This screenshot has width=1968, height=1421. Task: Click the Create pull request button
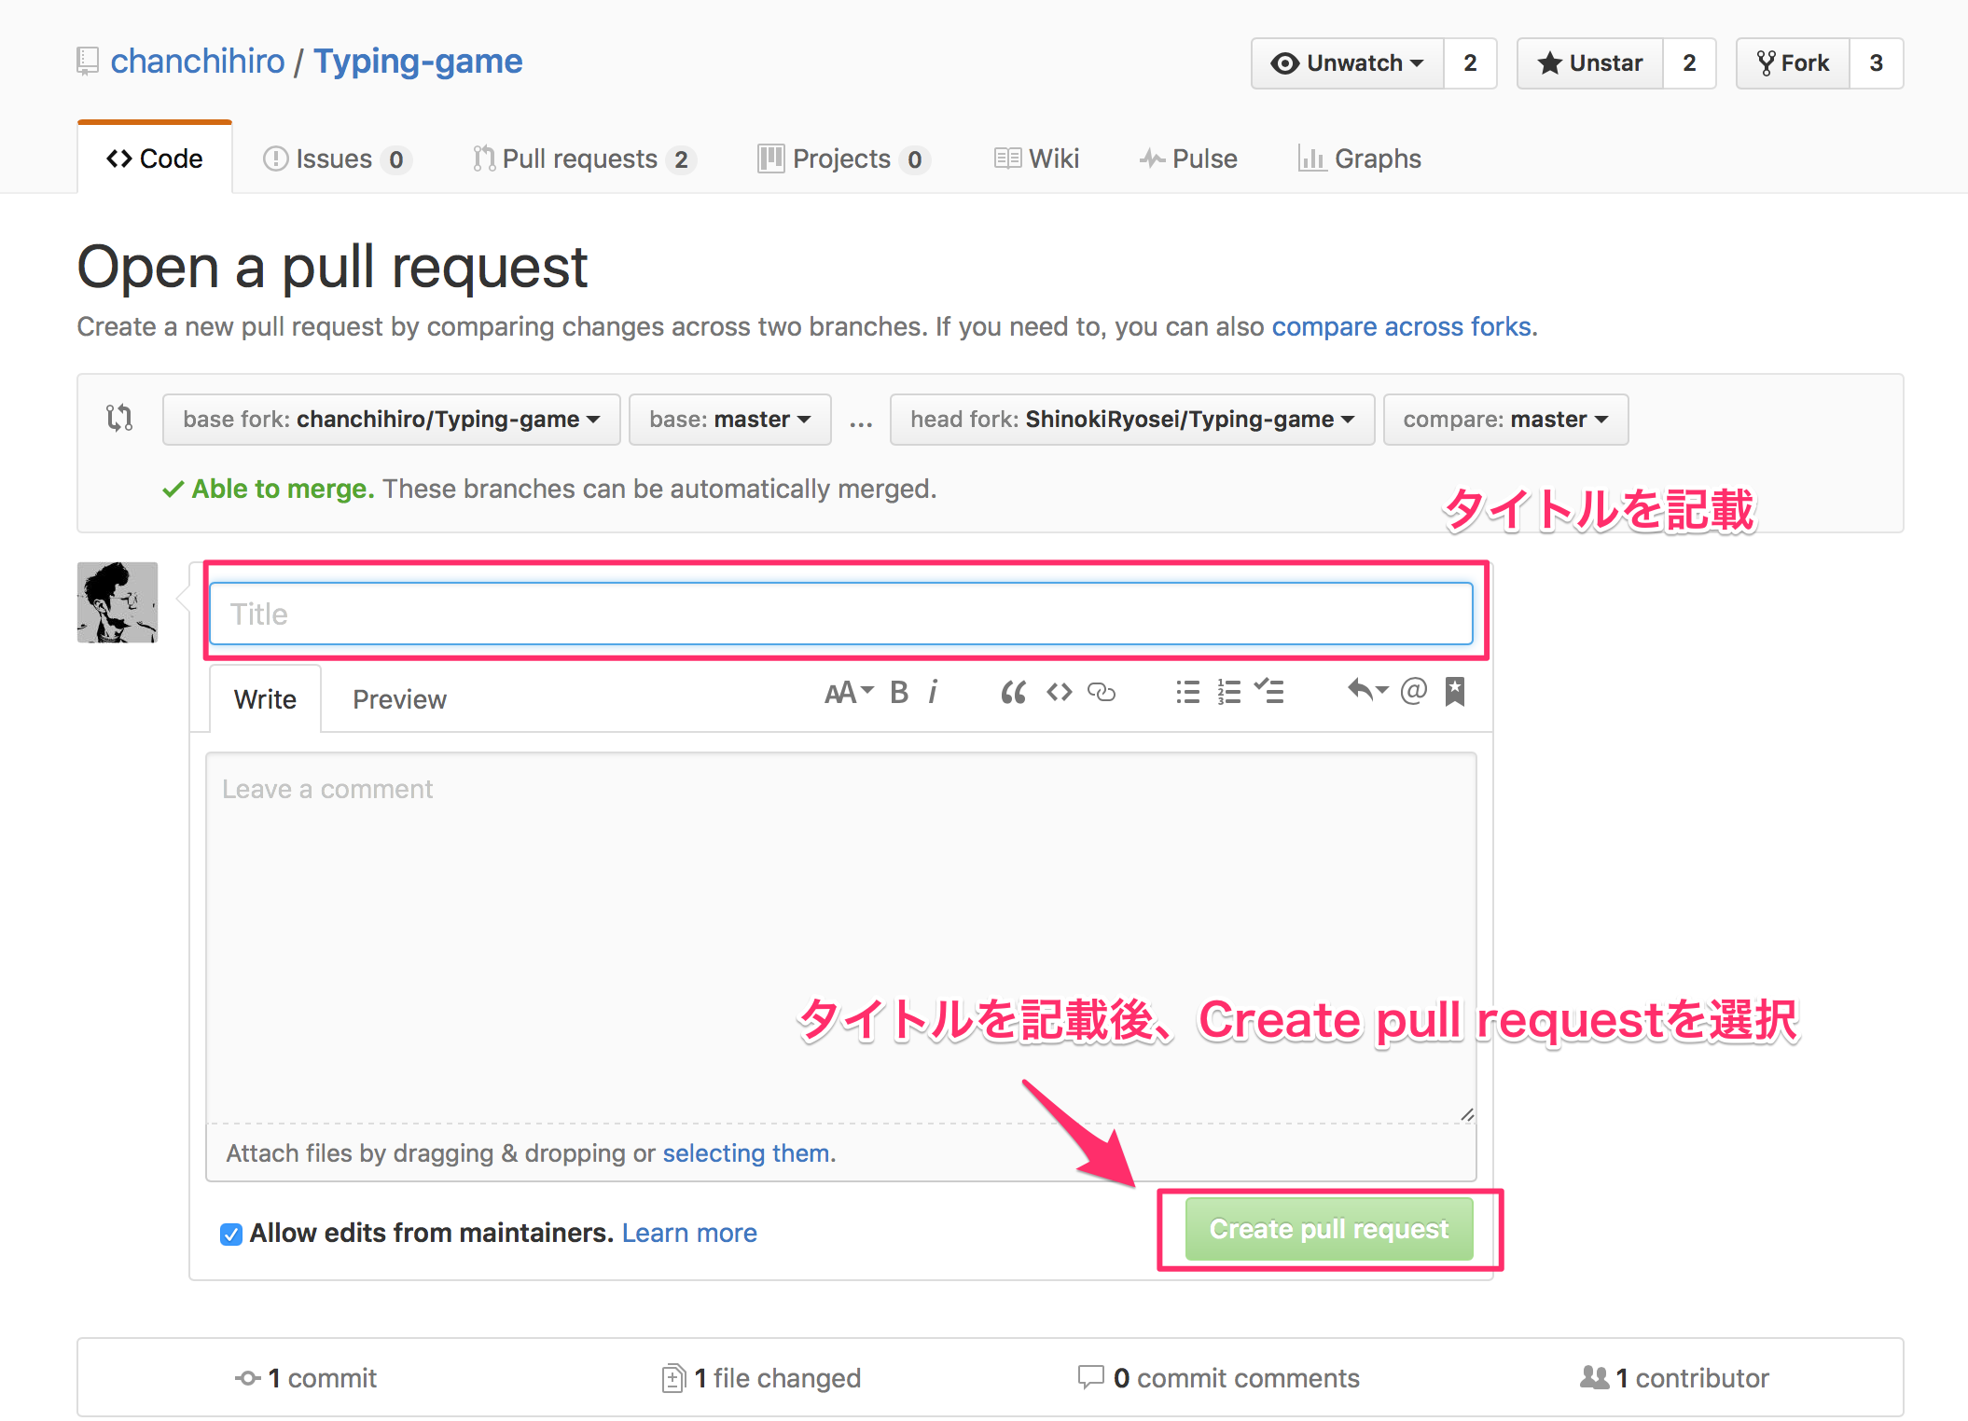pos(1328,1229)
